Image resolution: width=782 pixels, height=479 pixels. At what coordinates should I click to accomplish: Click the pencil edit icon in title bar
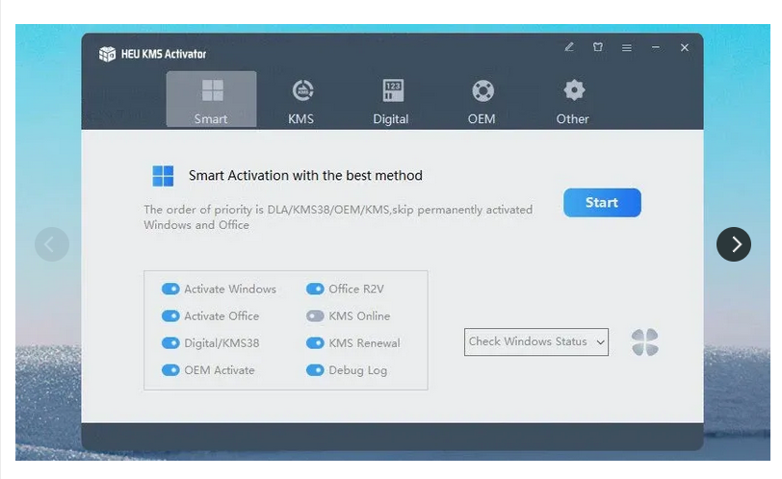pos(569,47)
